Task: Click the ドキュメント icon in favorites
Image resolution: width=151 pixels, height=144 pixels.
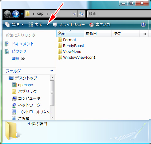Action: pos(7,44)
